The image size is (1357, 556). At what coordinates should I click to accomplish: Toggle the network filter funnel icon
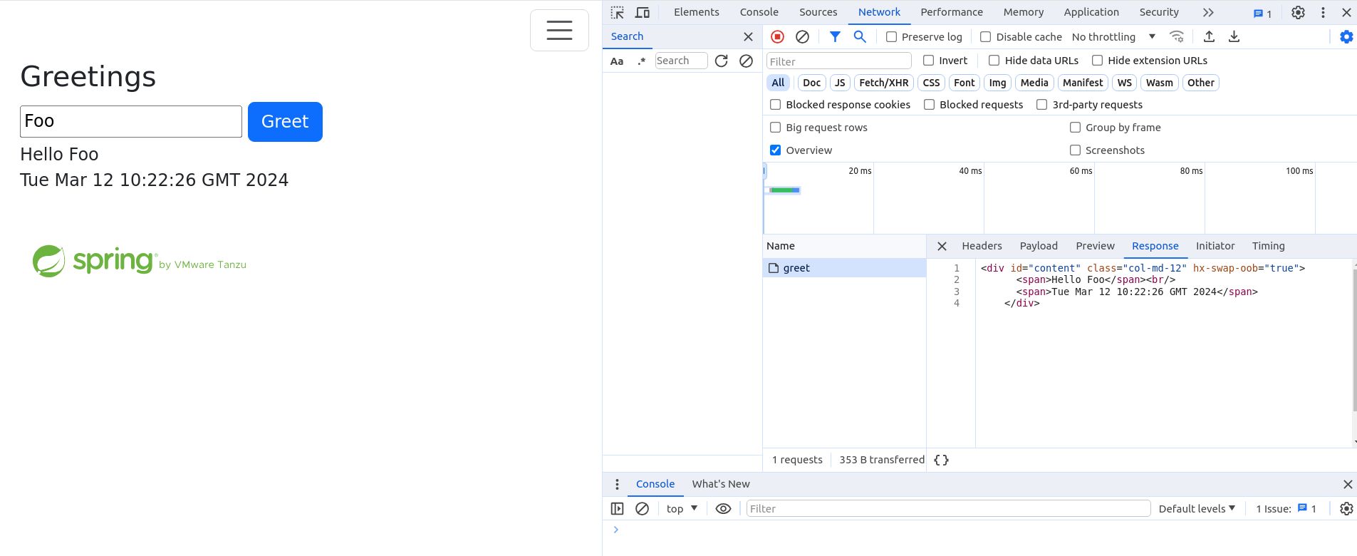[x=835, y=36]
